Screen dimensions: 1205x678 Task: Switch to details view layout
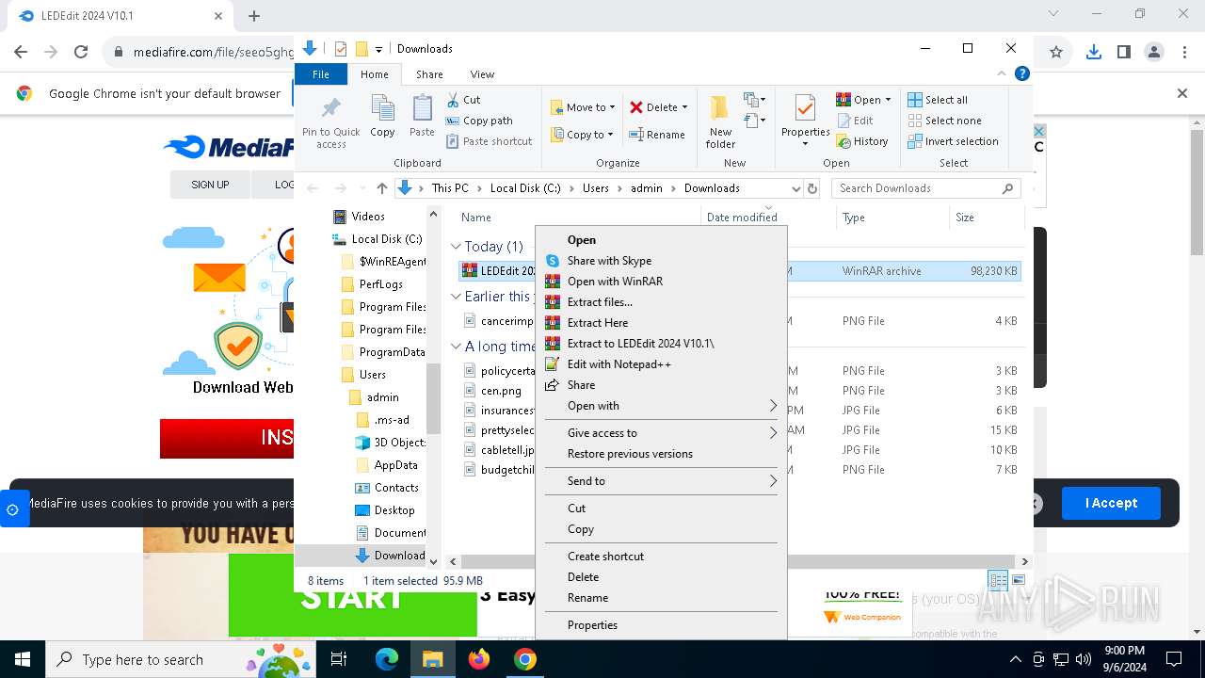(x=998, y=580)
